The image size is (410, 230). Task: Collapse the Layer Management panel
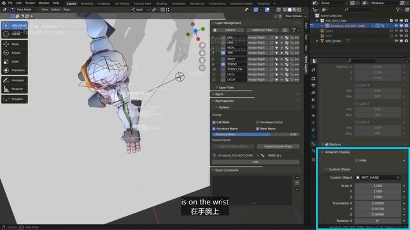click(213, 23)
